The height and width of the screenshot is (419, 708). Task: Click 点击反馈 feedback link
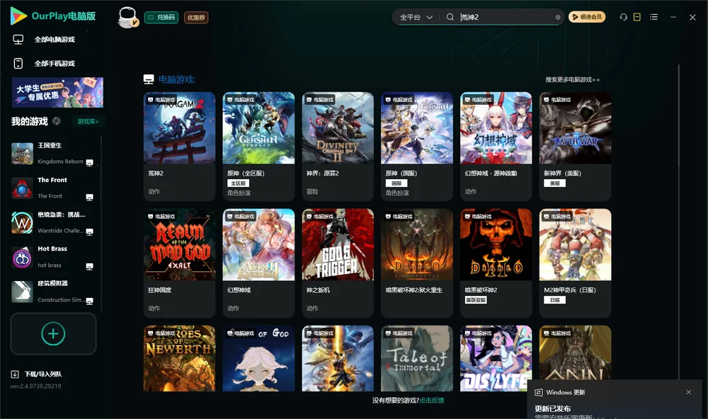432,401
